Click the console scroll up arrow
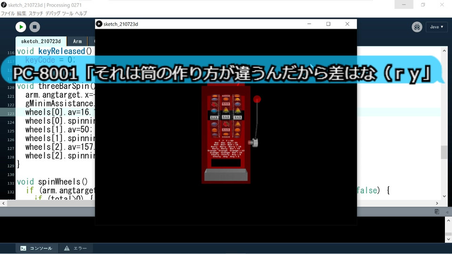 pyautogui.click(x=449, y=221)
